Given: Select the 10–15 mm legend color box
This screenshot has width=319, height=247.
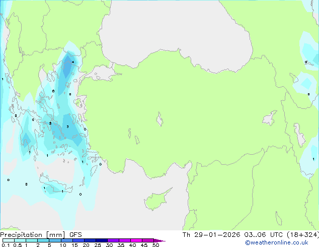Looking at the screenshot, I should pos(66,240).
